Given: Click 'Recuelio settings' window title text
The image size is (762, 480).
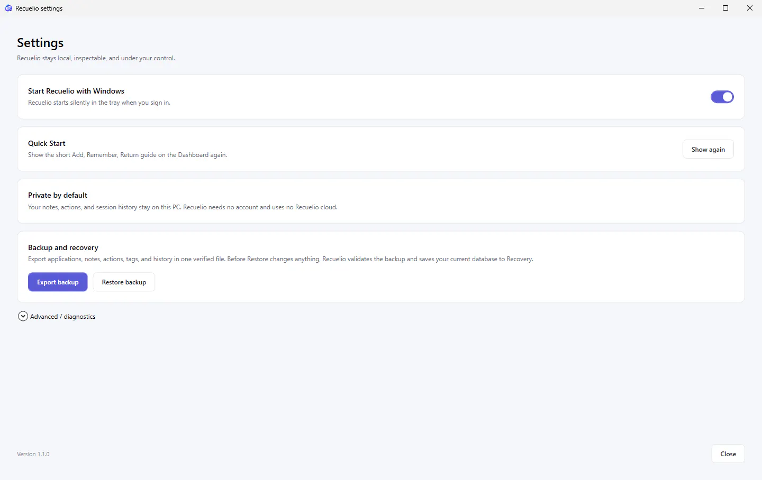Looking at the screenshot, I should (39, 8).
